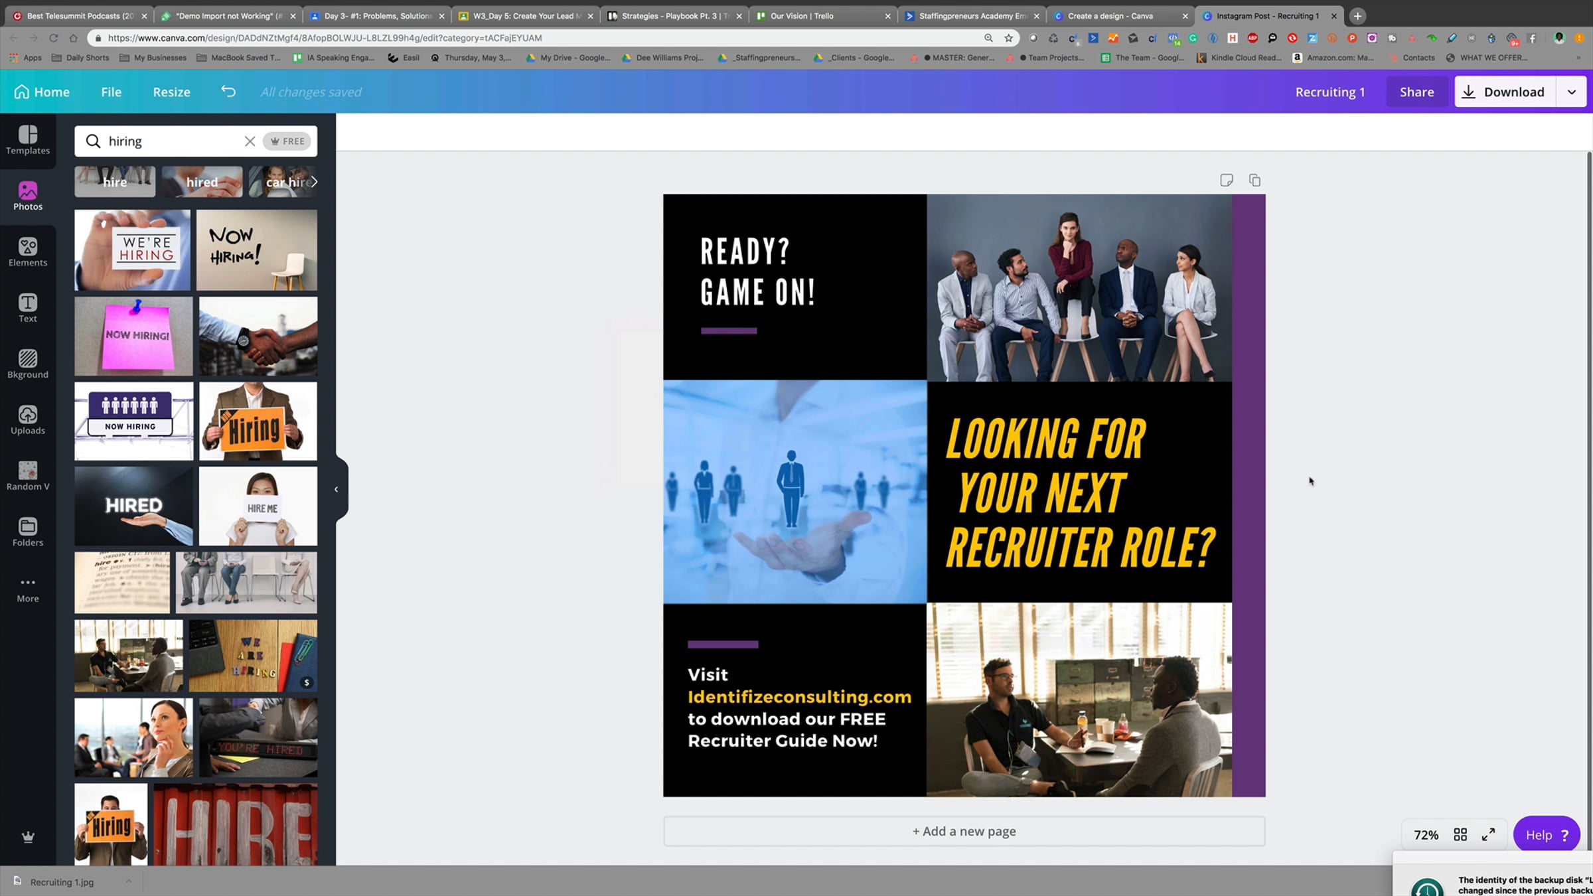Toggle grid view of pages
This screenshot has width=1593, height=896.
coord(1460,834)
